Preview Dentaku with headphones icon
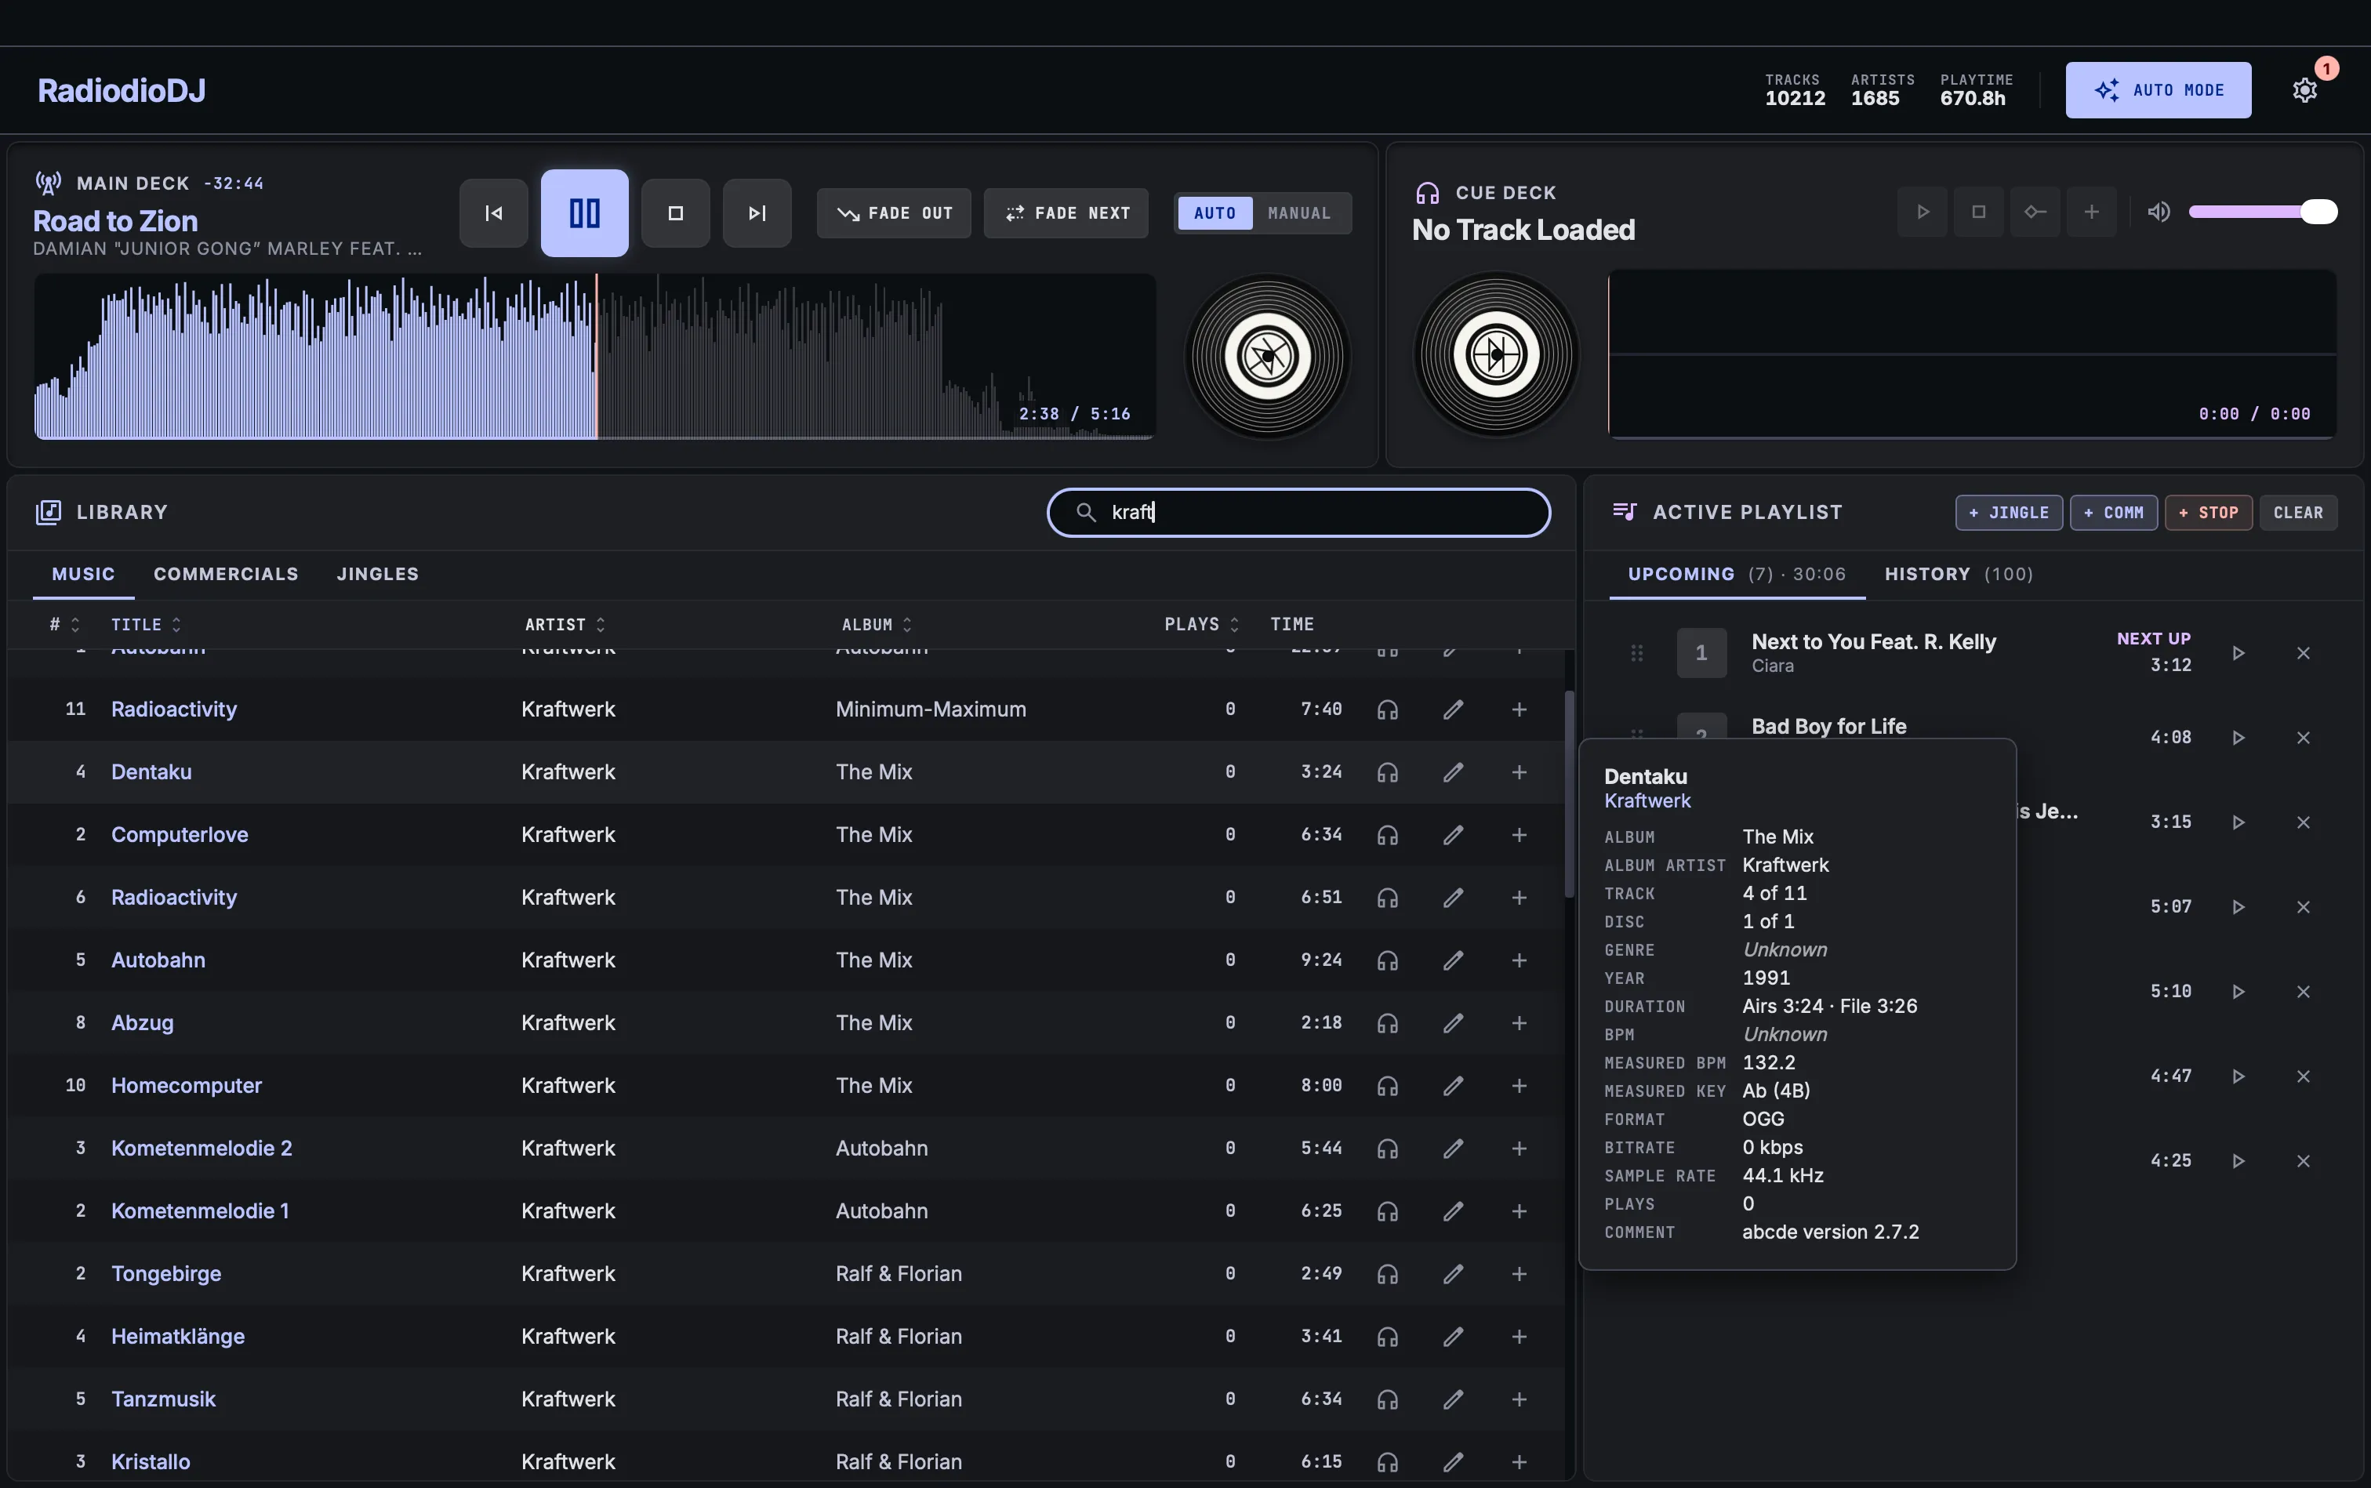The width and height of the screenshot is (2371, 1488). pyautogui.click(x=1387, y=772)
